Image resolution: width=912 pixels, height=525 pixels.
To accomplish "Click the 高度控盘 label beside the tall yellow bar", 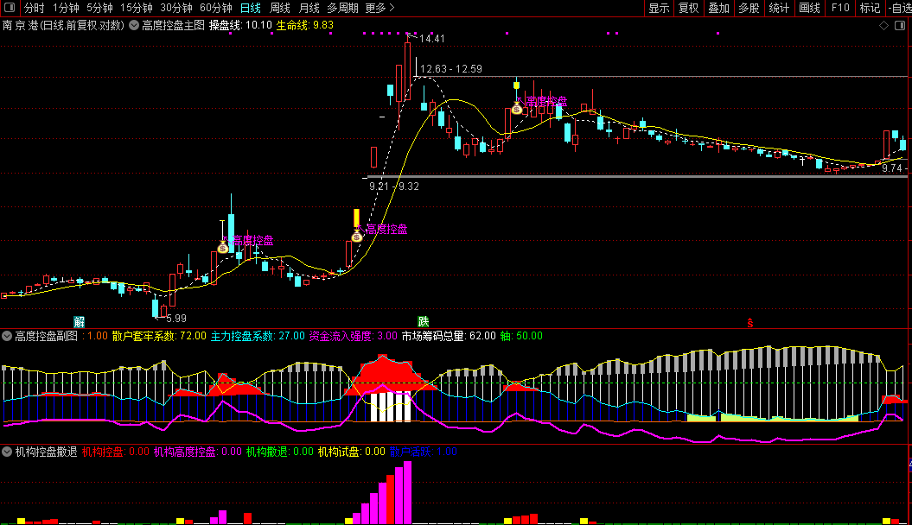I will click(386, 230).
